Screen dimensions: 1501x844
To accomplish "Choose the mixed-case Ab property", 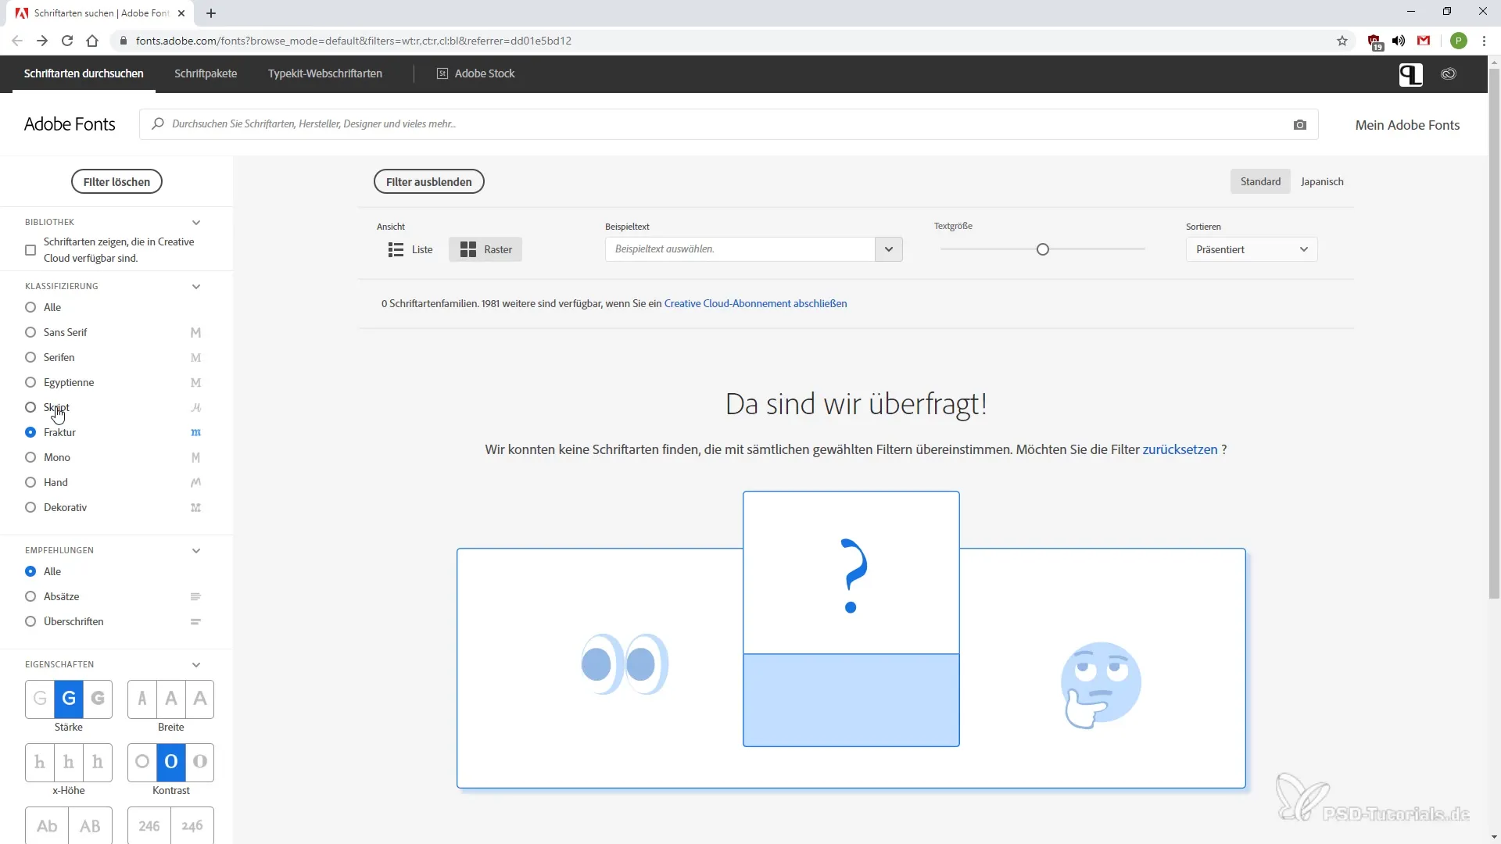I will [x=47, y=825].
